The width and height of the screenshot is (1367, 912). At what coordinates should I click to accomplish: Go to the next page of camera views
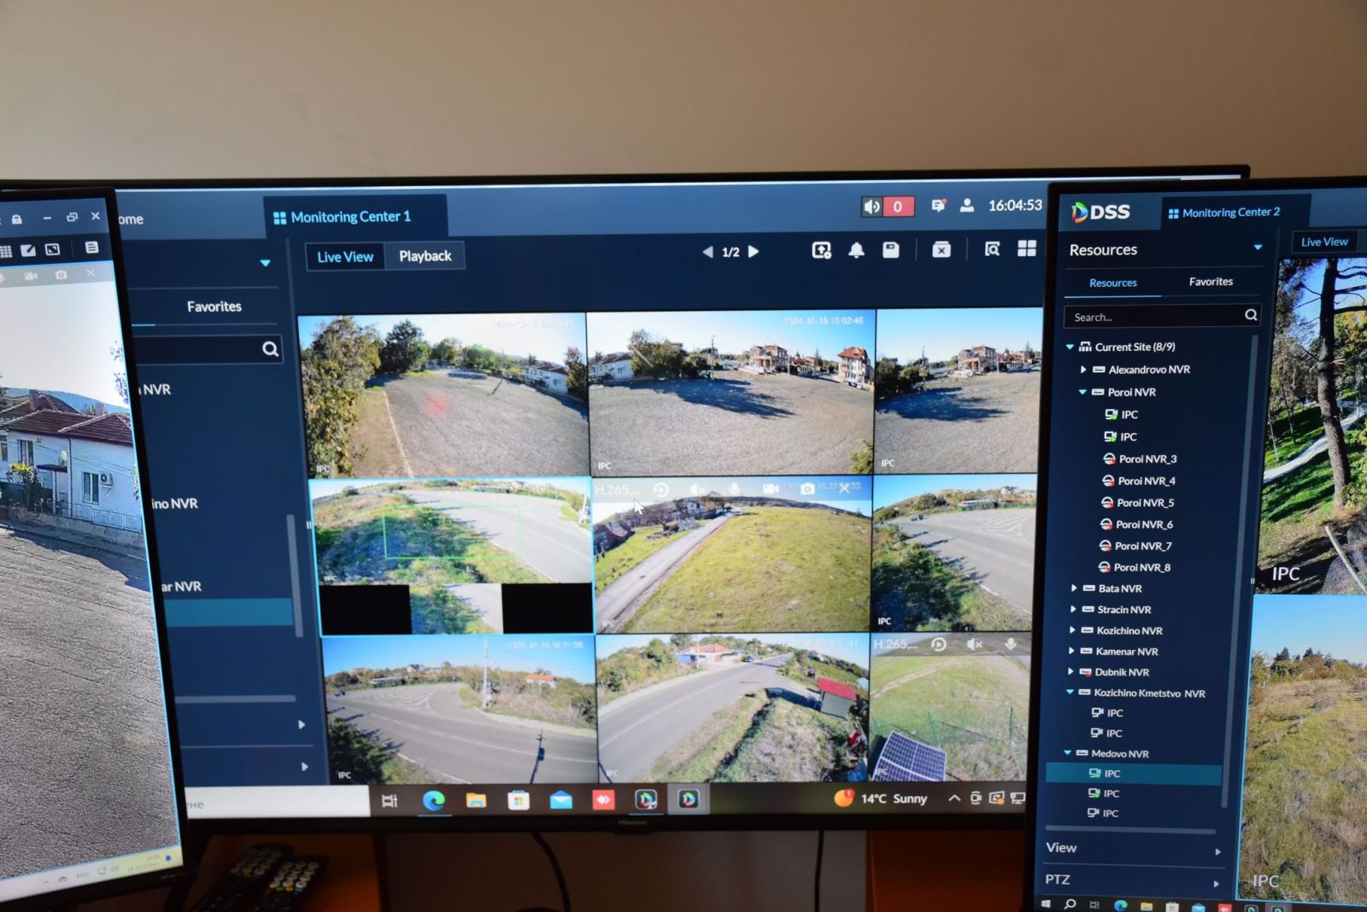coord(754,252)
